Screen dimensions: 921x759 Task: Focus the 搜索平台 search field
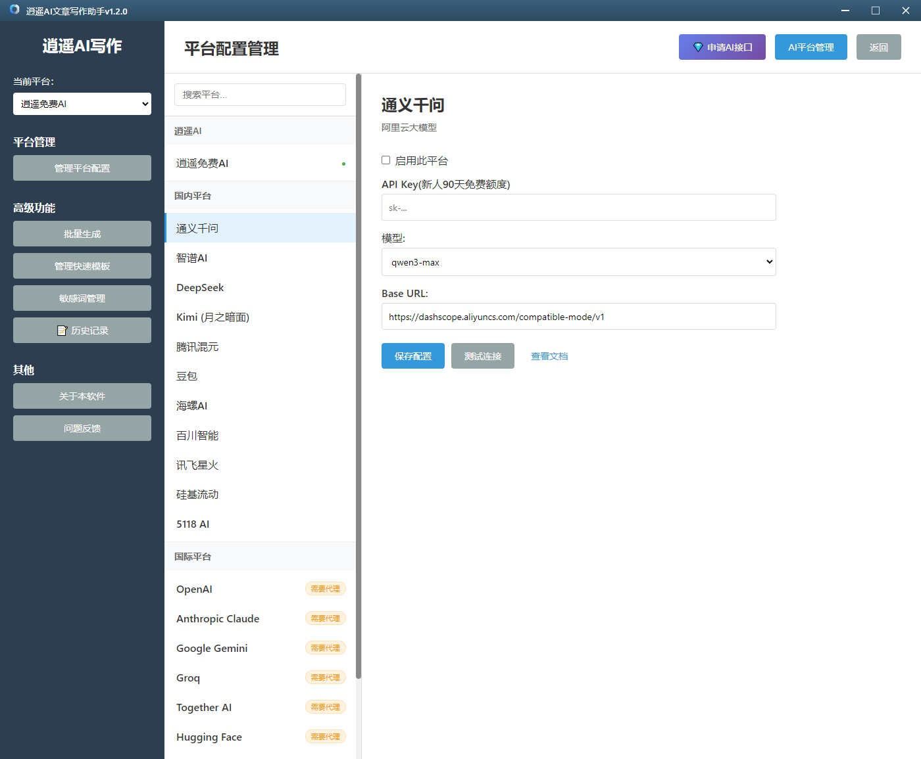click(260, 95)
